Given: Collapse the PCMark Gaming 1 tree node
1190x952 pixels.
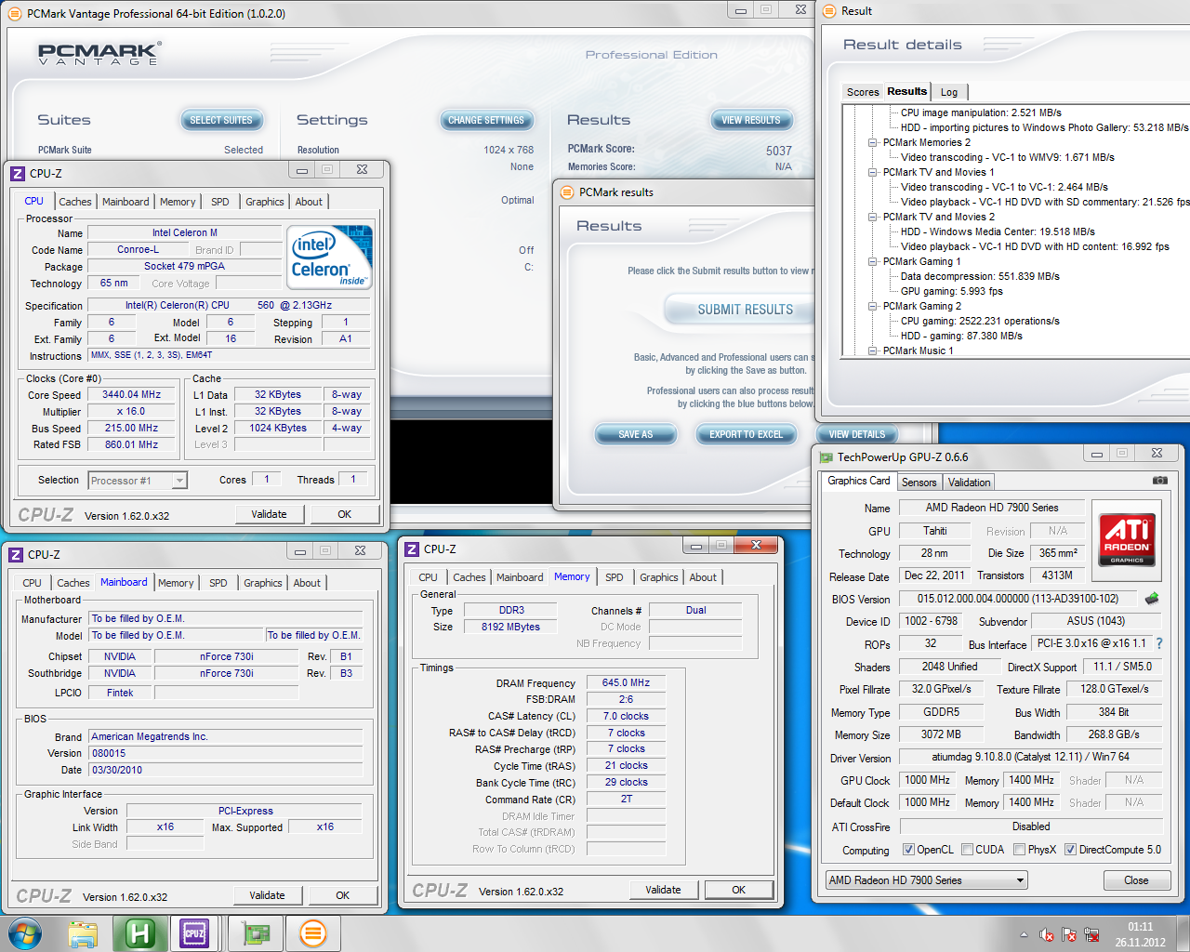Looking at the screenshot, I should (873, 261).
